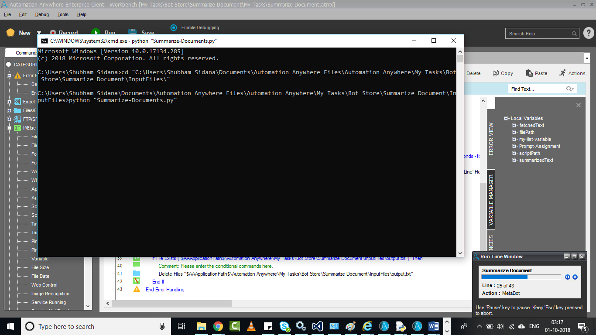Image resolution: width=596 pixels, height=335 pixels.
Task: Open the File menu
Action: pos(7,14)
